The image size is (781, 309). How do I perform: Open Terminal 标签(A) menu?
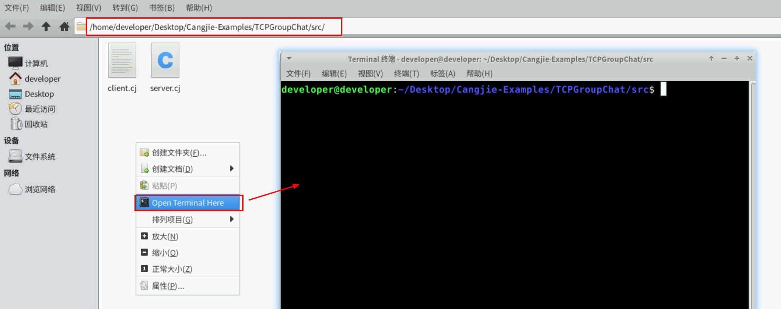coord(442,74)
